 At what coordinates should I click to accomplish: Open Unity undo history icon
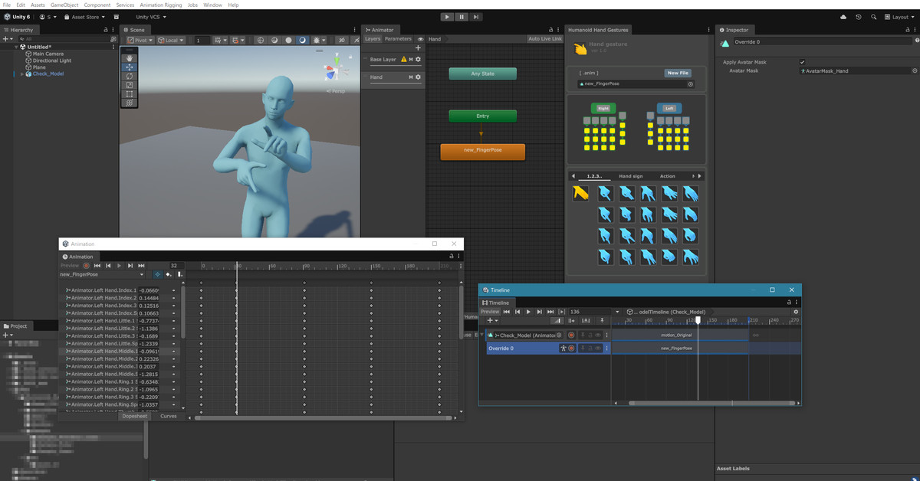858,17
